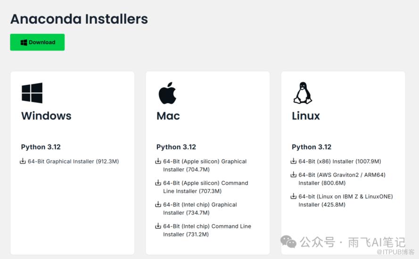This screenshot has width=419, height=259.
Task: Select the Apple silicon Command Line Installer (707.3M) link
Action: (206, 187)
